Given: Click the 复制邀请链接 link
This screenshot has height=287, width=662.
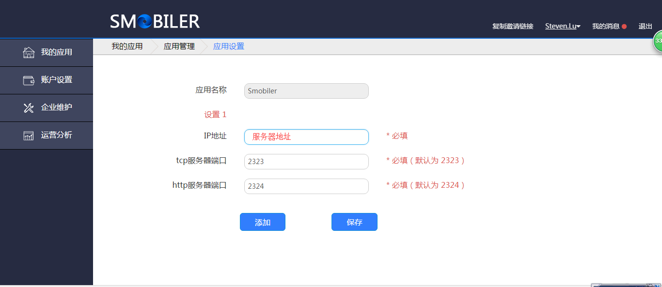Looking at the screenshot, I should pos(513,26).
